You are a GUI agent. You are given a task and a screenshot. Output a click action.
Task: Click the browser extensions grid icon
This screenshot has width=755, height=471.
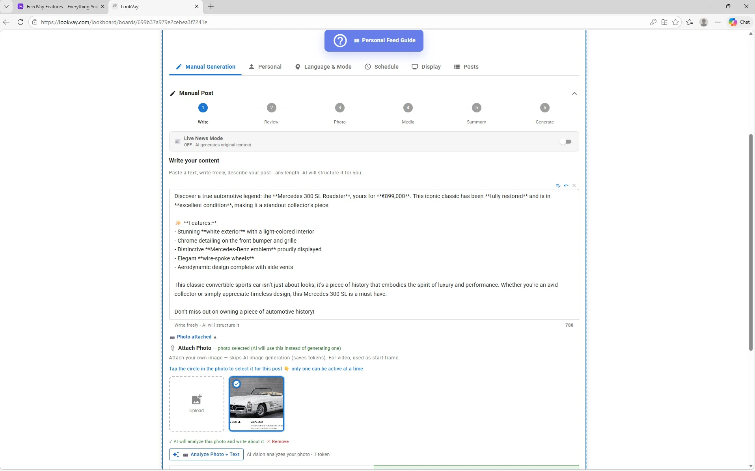pyautogui.click(x=664, y=22)
